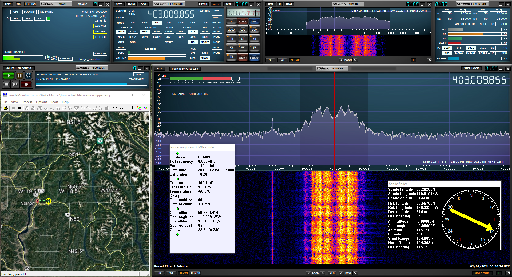
Task: Click the zoom-out arrow in the Aux SP panel
Action: click(341, 60)
